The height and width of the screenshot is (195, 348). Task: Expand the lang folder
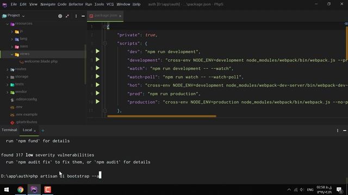12,39
